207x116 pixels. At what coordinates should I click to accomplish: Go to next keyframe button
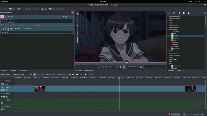pos(11,29)
